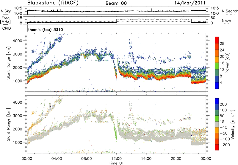The width and height of the screenshot is (238, 165).
Task: Click the '18' frequency axis value
Action: [x=20, y=18]
